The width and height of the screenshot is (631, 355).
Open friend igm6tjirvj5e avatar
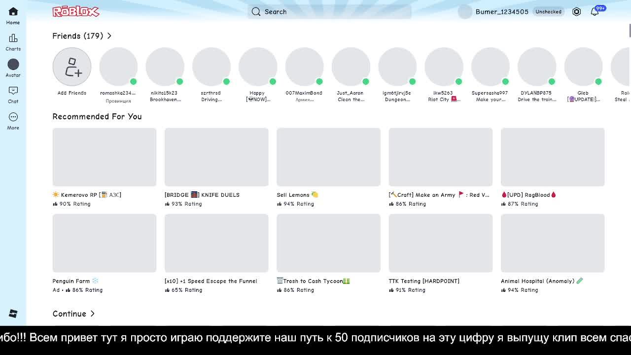pos(397,67)
